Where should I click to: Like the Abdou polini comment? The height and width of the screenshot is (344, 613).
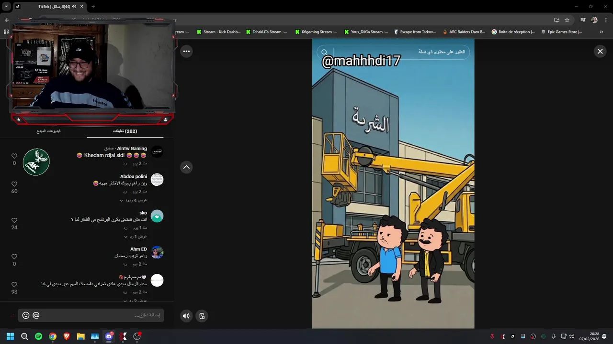(14, 184)
